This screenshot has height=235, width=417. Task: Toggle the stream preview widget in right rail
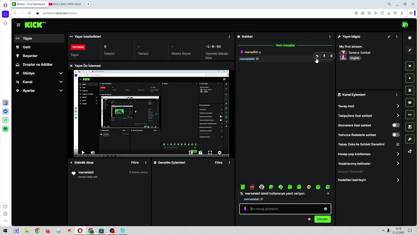click(x=410, y=66)
